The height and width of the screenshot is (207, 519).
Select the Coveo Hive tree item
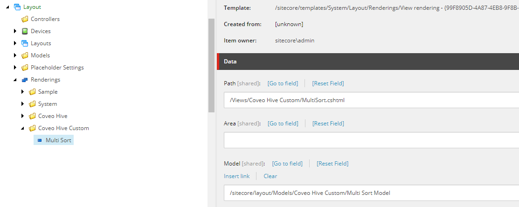pos(53,116)
